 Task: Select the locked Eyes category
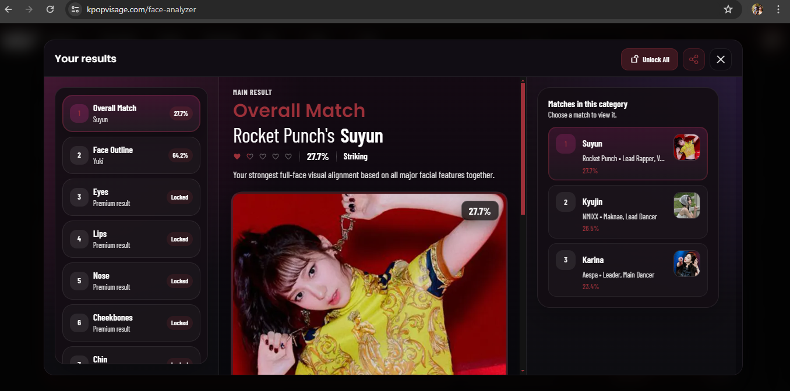[131, 197]
